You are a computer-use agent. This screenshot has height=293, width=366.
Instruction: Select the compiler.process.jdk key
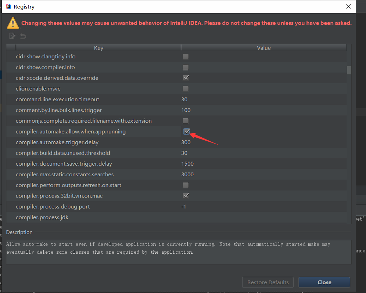click(x=42, y=218)
